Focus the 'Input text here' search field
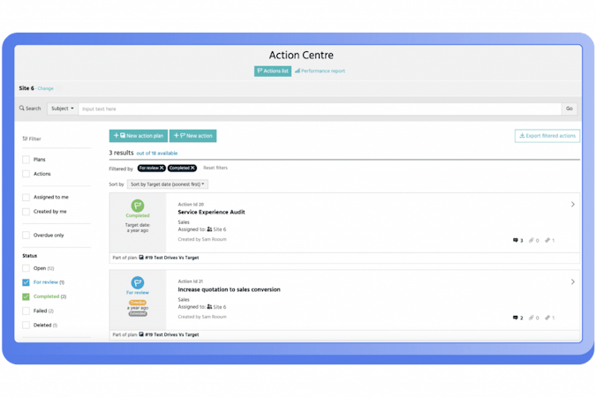 coord(320,109)
